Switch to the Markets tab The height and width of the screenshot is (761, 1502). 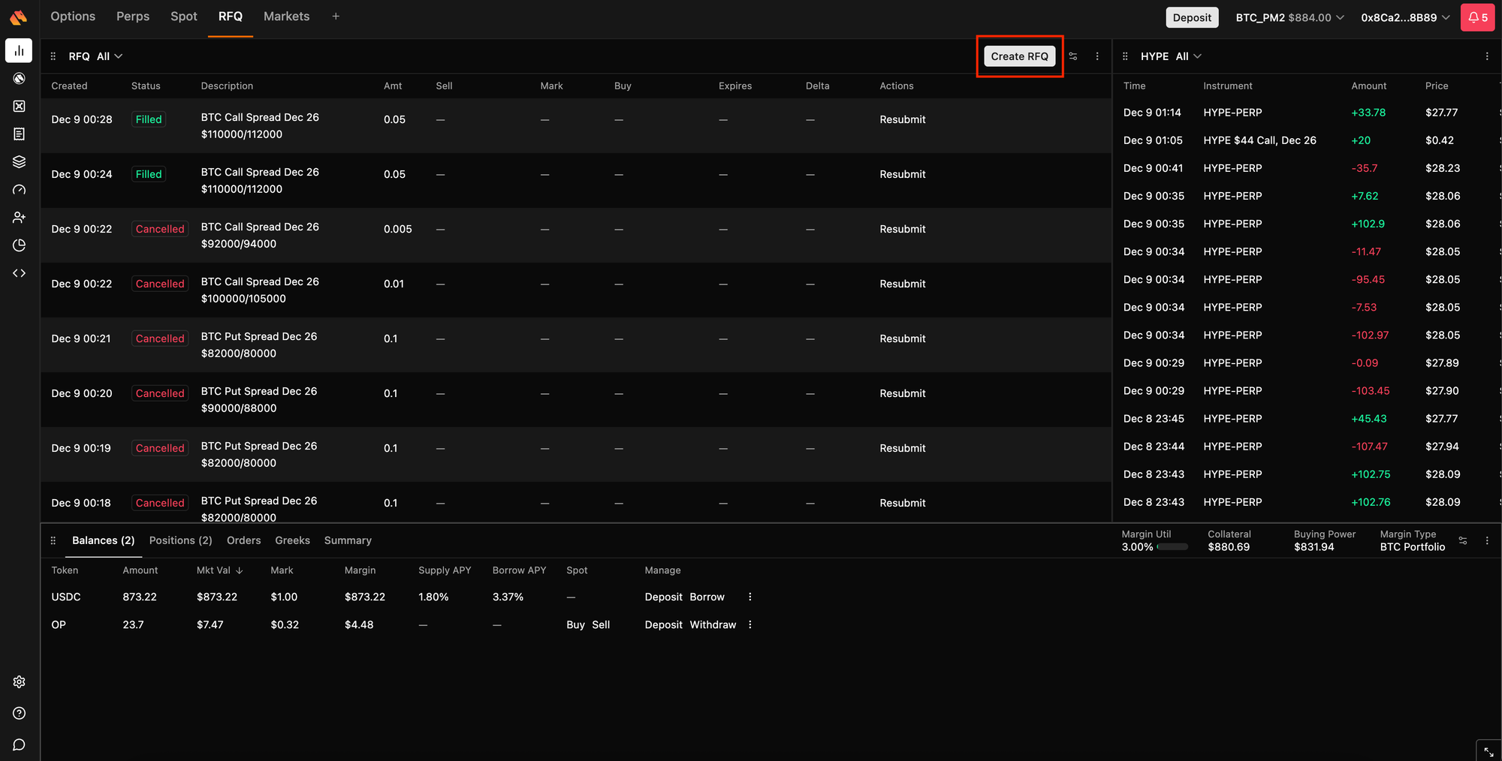pos(286,17)
